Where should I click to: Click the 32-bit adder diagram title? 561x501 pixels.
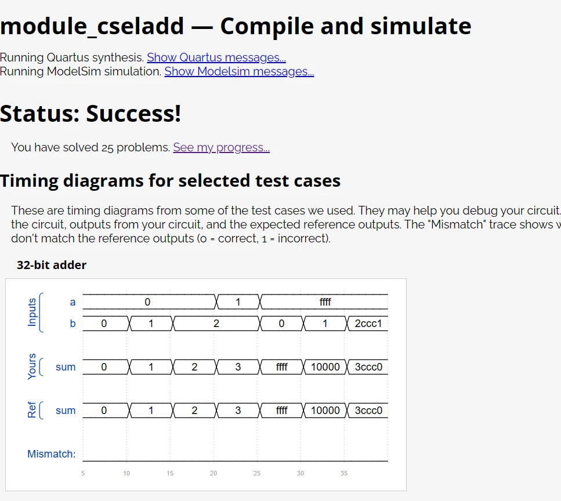52,265
